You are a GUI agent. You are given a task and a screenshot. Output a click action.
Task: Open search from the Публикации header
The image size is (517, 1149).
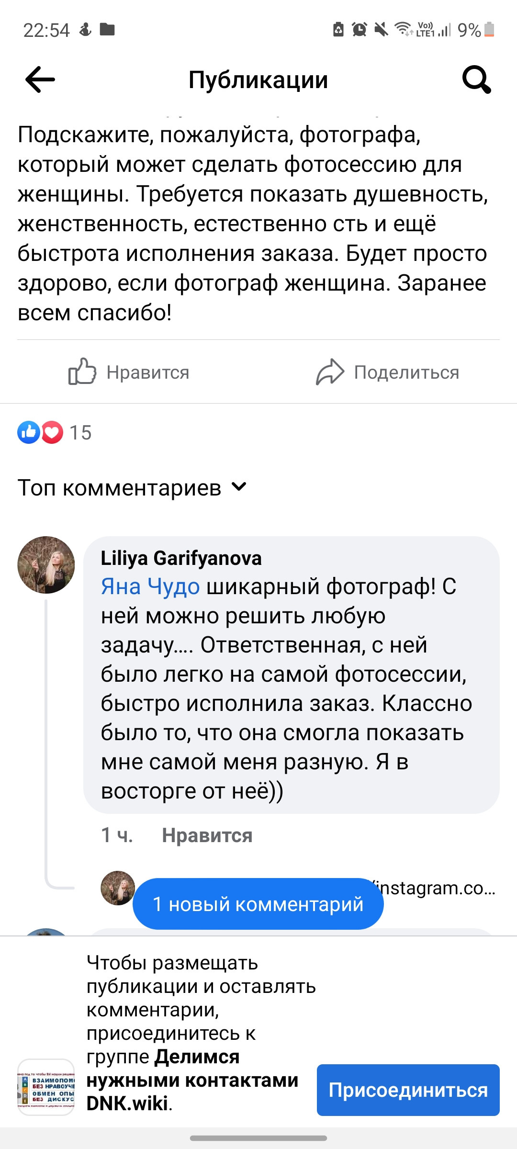(x=477, y=78)
